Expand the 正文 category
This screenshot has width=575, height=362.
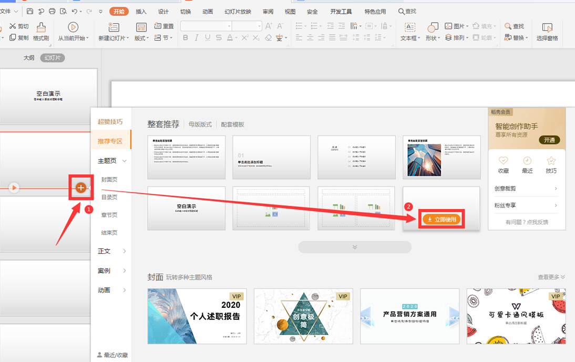(x=125, y=251)
